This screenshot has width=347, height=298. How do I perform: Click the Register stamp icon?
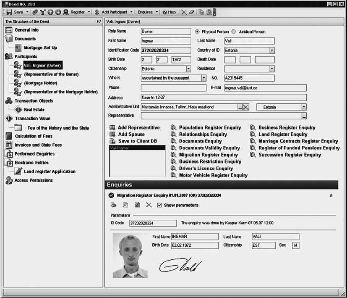[x=66, y=12]
